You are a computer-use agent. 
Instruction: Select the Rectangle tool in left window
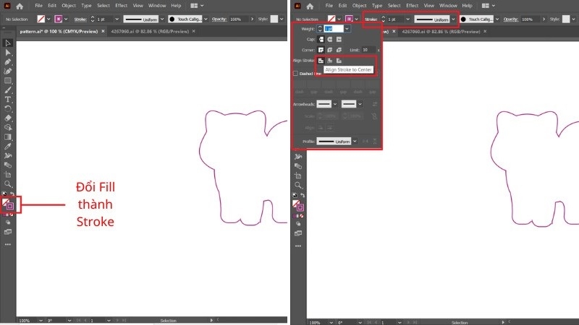pyautogui.click(x=8, y=81)
